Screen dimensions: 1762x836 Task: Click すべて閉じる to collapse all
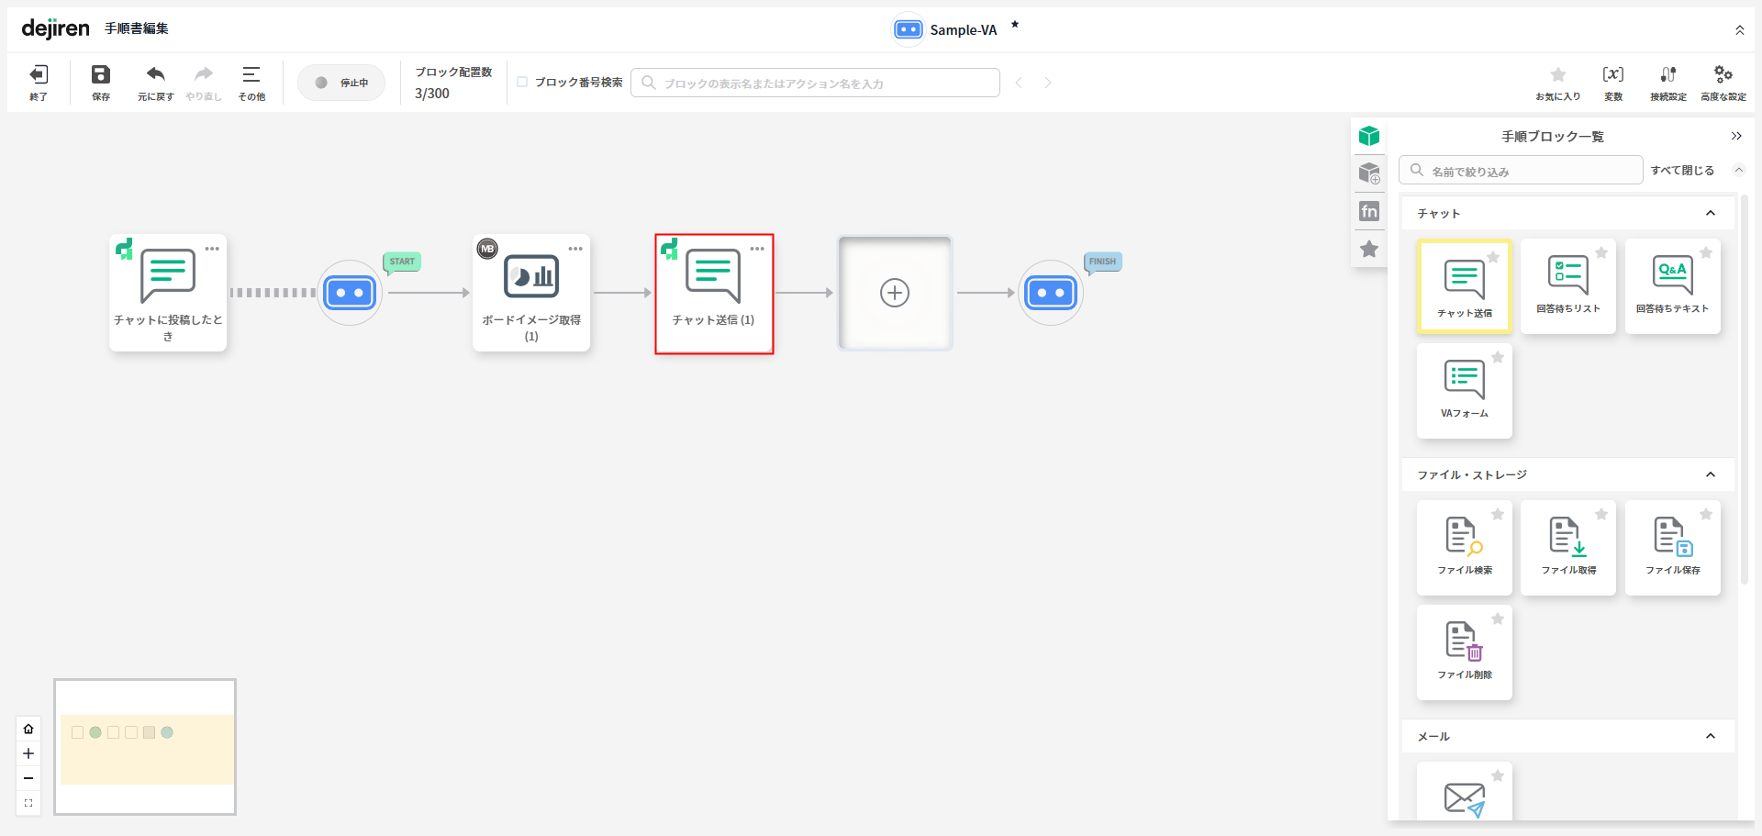(1681, 171)
